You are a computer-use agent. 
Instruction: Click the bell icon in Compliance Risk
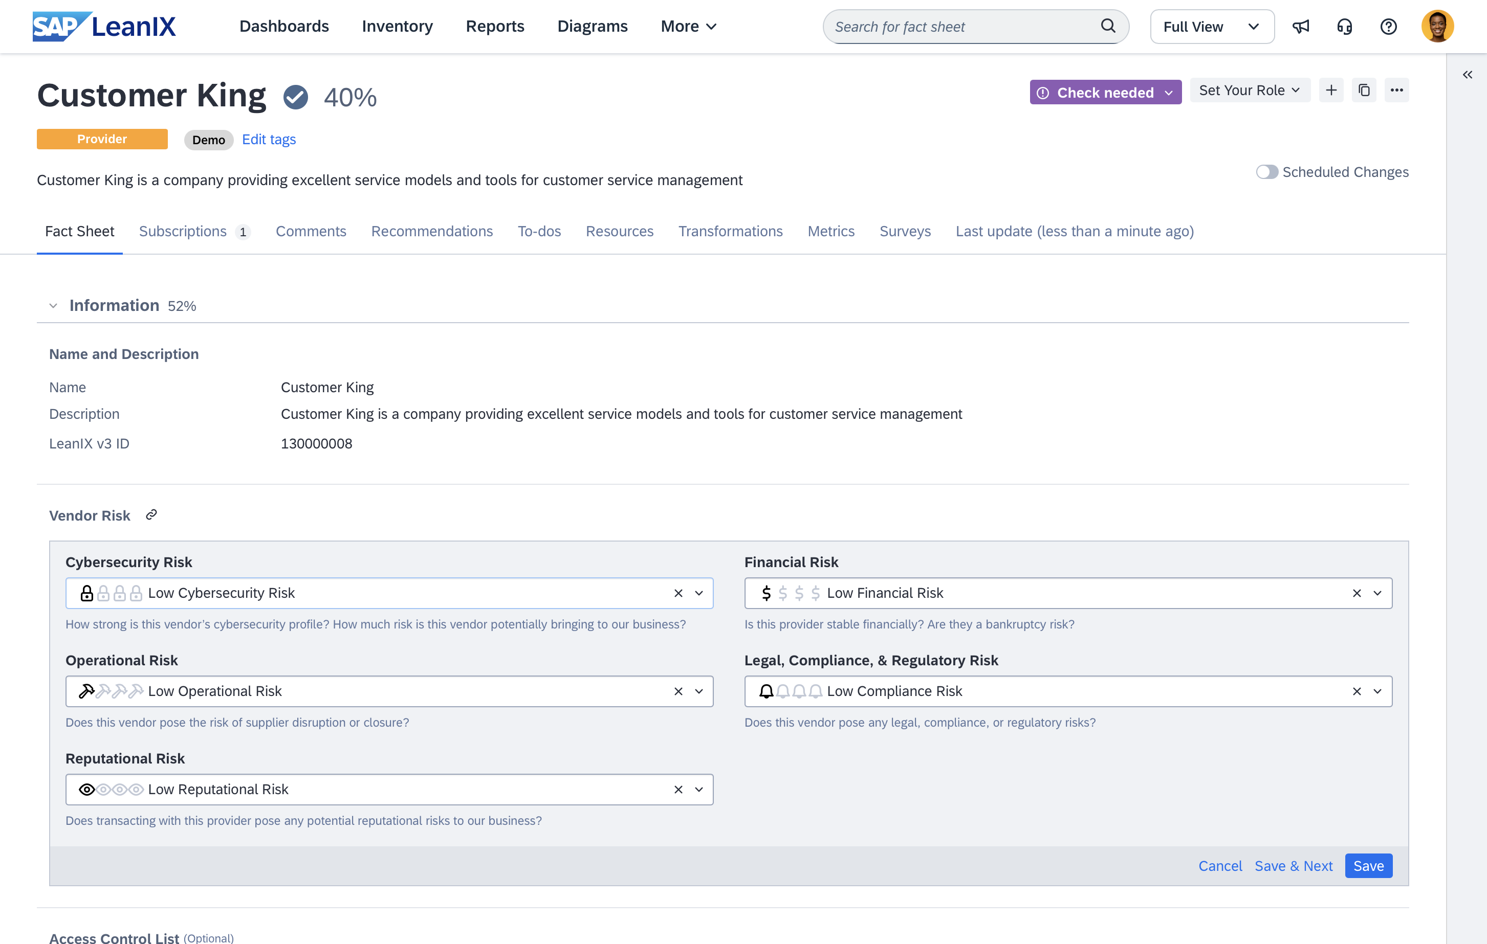coord(767,691)
